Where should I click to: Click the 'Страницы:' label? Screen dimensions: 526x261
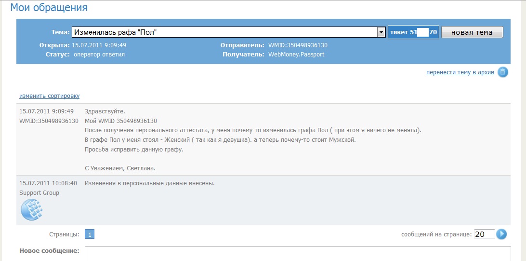pos(64,234)
